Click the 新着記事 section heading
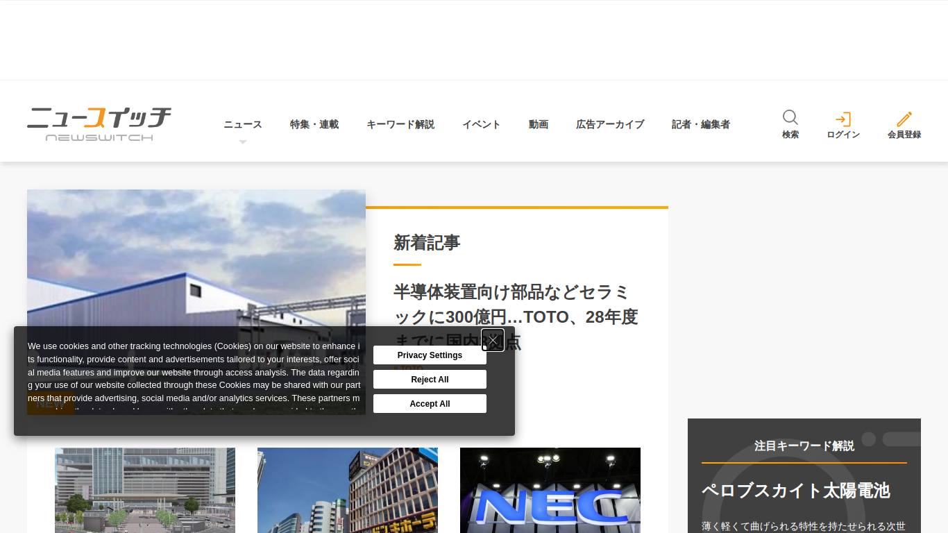This screenshot has height=533, width=948. click(x=427, y=243)
